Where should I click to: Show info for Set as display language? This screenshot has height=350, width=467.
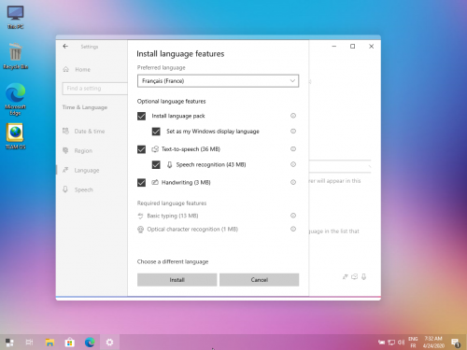click(293, 131)
